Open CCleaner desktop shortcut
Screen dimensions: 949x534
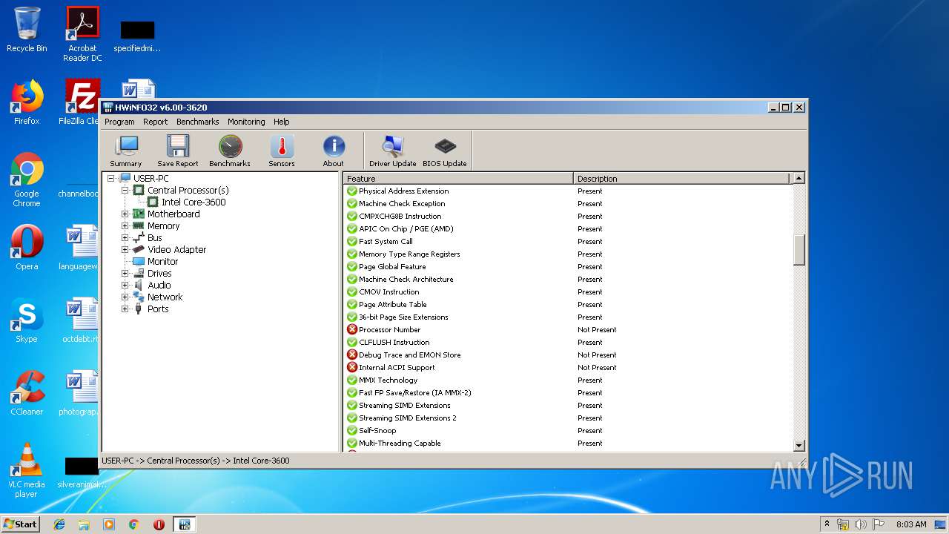coord(27,393)
